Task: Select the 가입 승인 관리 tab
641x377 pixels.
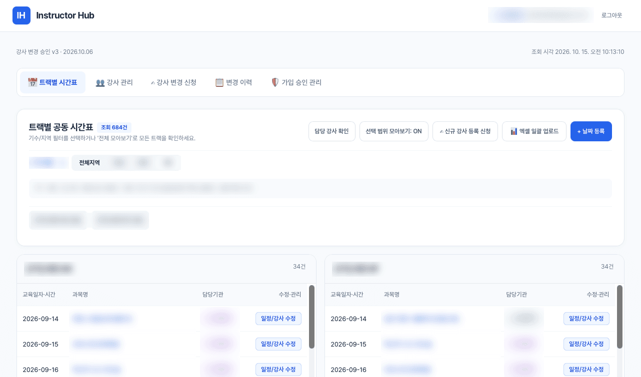Action: point(296,82)
